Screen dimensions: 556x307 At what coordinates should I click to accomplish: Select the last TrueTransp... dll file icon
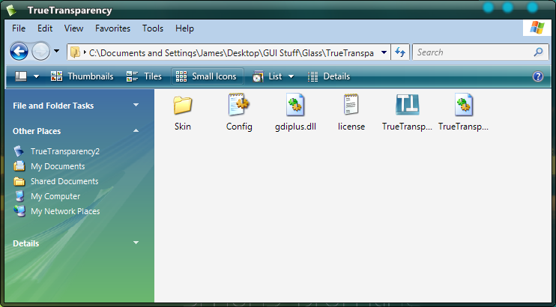464,105
